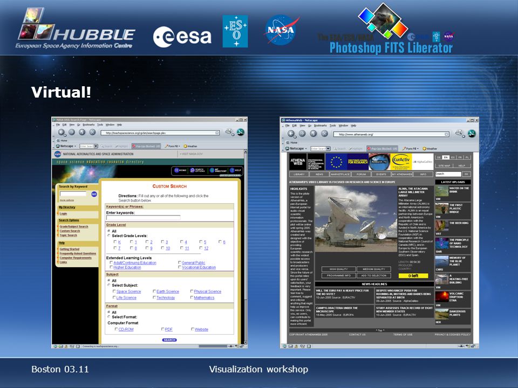
Task: Click ADD TO SELECTION button on AthenaWeb
Action: click(x=373, y=275)
